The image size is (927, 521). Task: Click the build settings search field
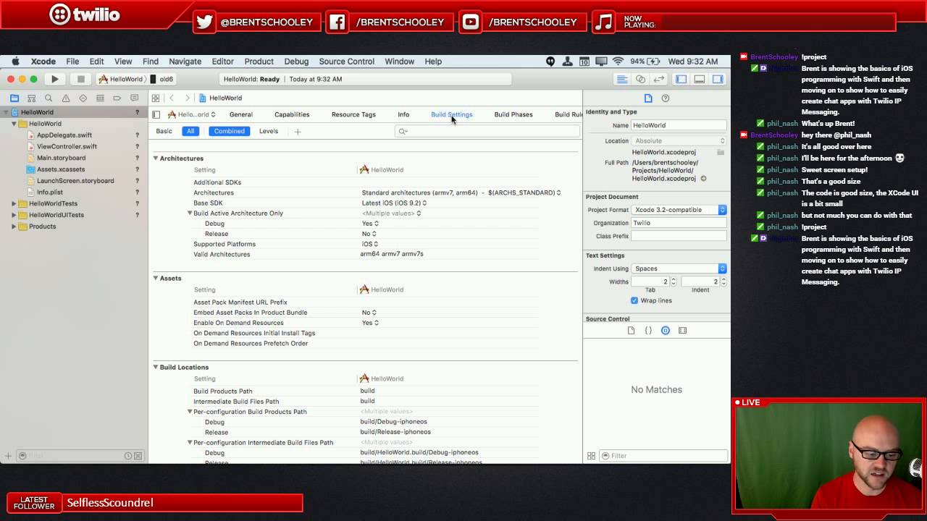coord(487,131)
